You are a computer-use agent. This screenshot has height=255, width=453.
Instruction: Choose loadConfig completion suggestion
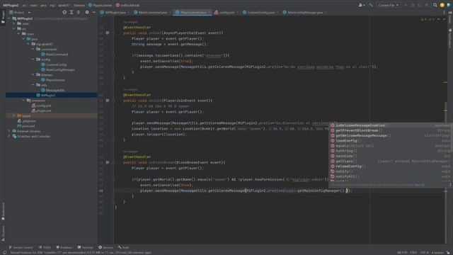391,141
